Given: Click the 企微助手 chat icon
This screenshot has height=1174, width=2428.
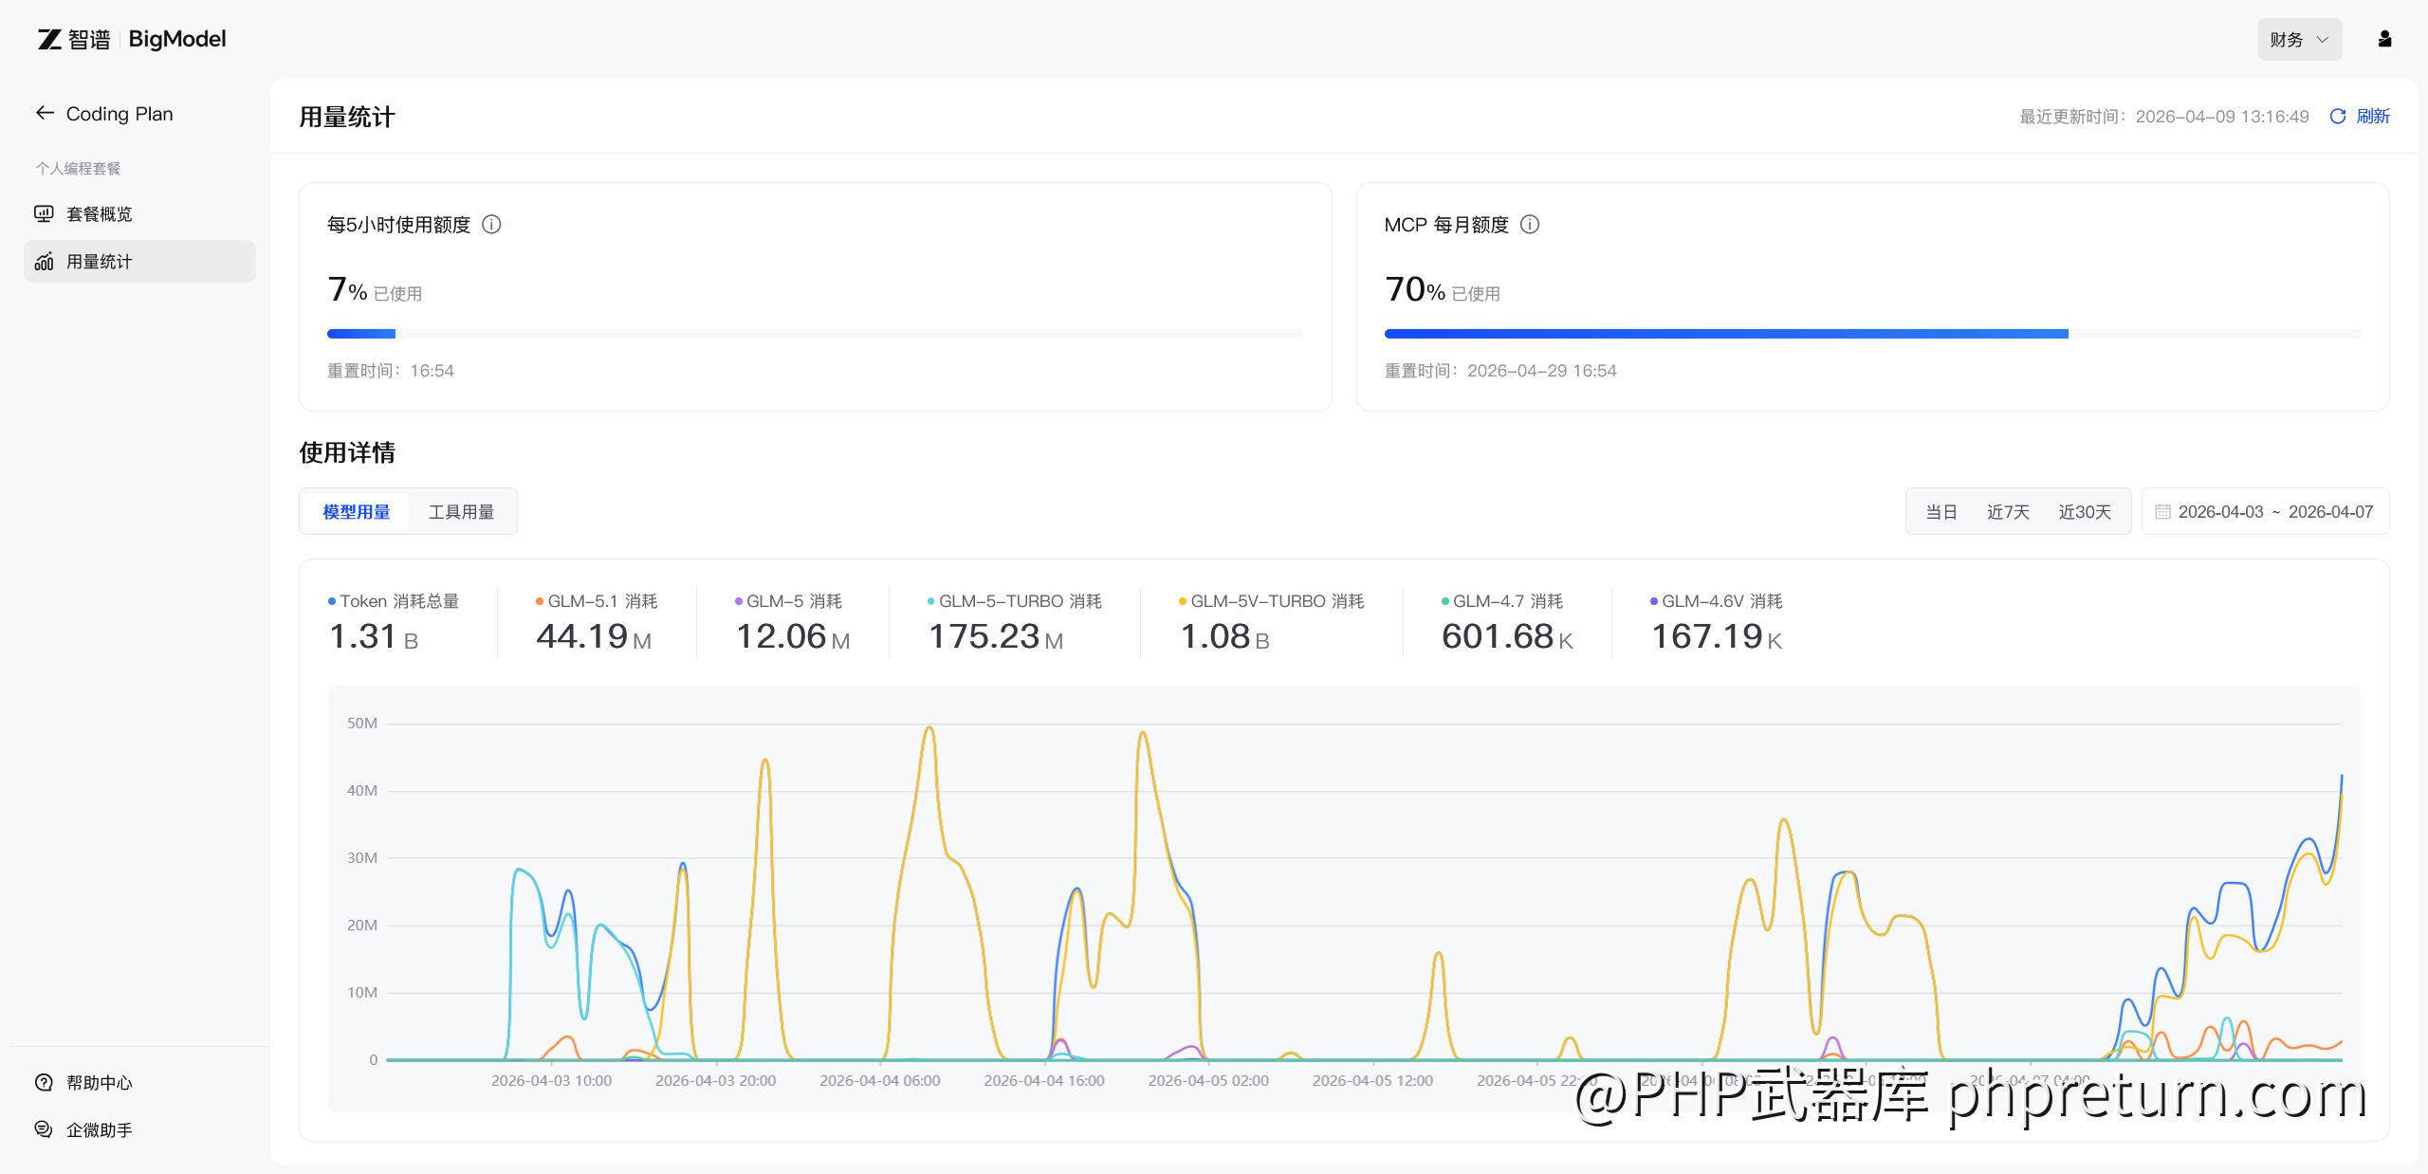Looking at the screenshot, I should coord(44,1129).
